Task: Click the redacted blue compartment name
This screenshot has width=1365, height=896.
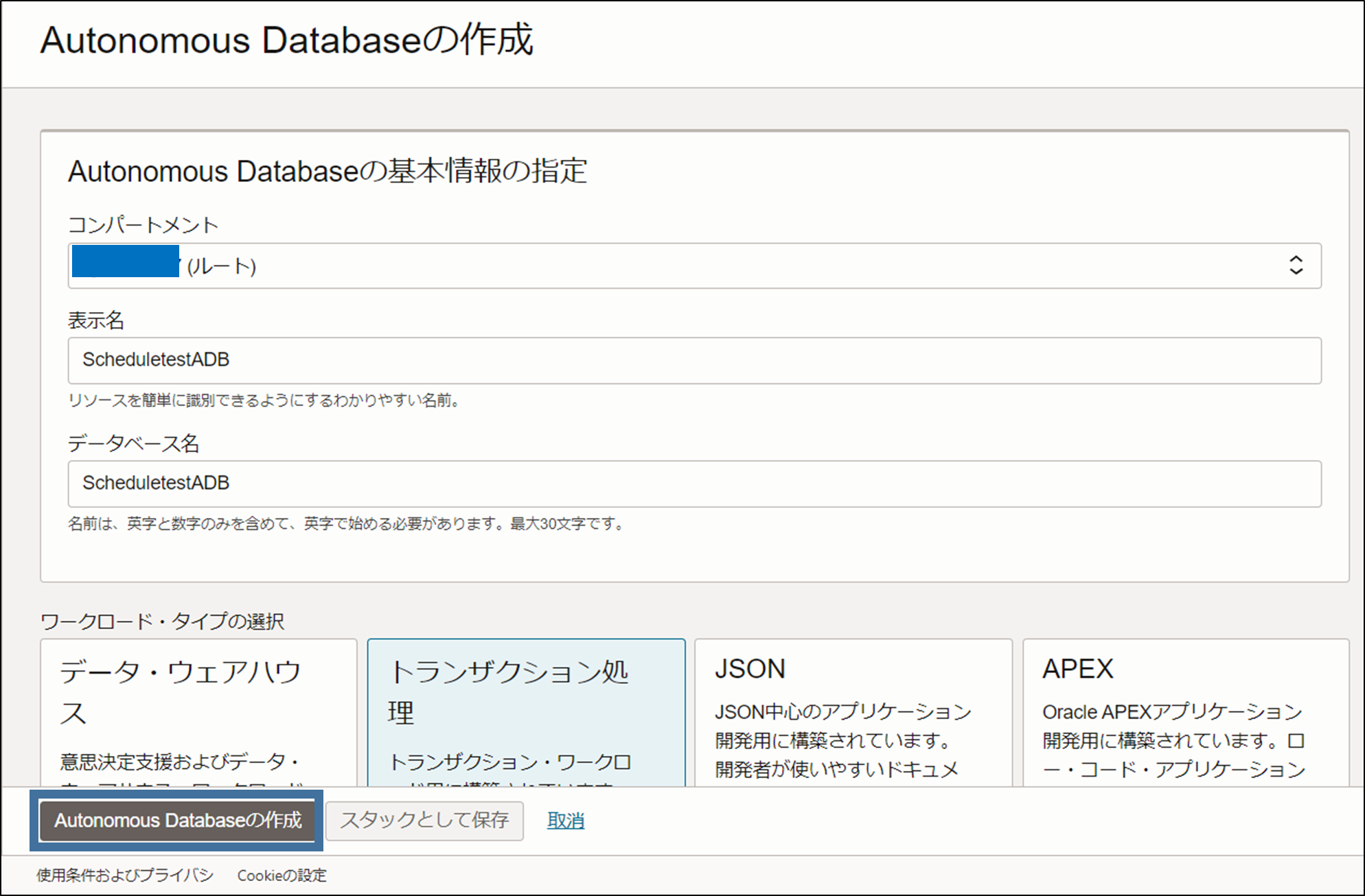Action: point(126,261)
